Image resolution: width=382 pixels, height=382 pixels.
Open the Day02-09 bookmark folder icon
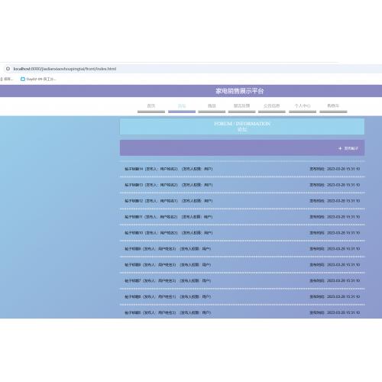(23, 79)
